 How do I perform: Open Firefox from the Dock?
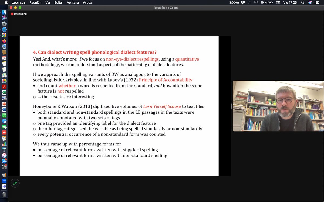pos(4,41)
